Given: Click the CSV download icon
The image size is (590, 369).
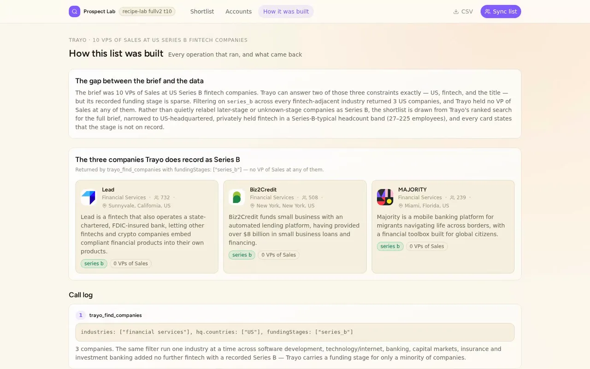Looking at the screenshot, I should coord(456,12).
